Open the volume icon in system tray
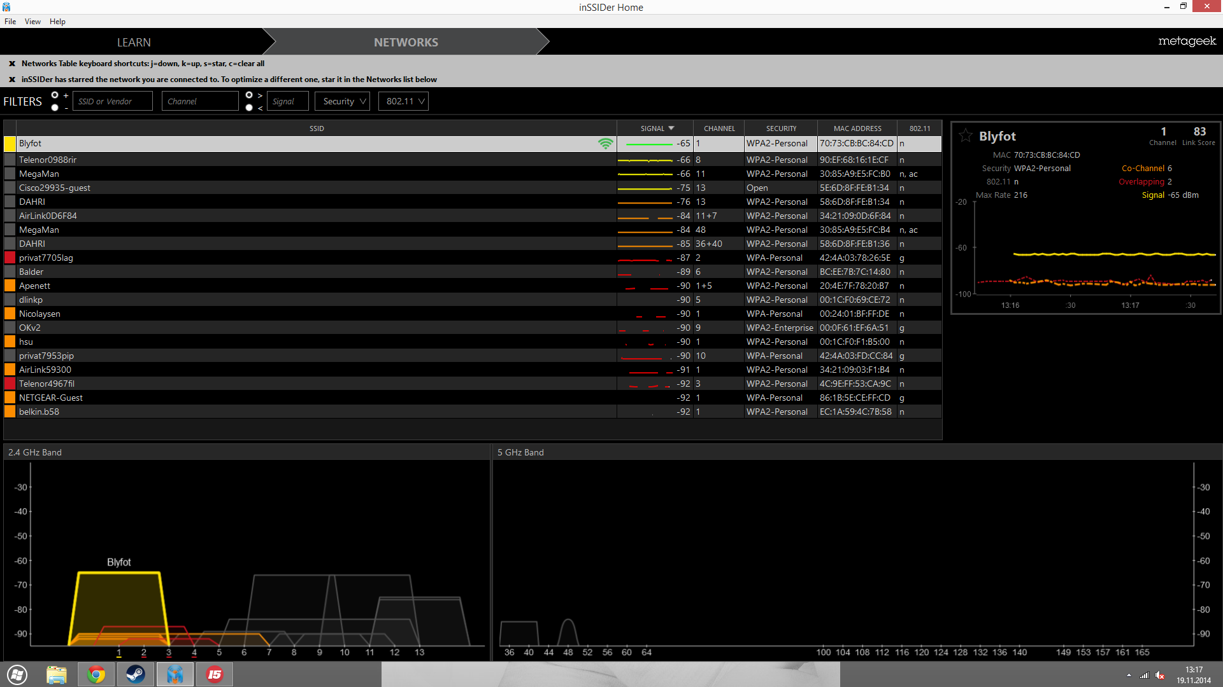 pyautogui.click(x=1160, y=675)
